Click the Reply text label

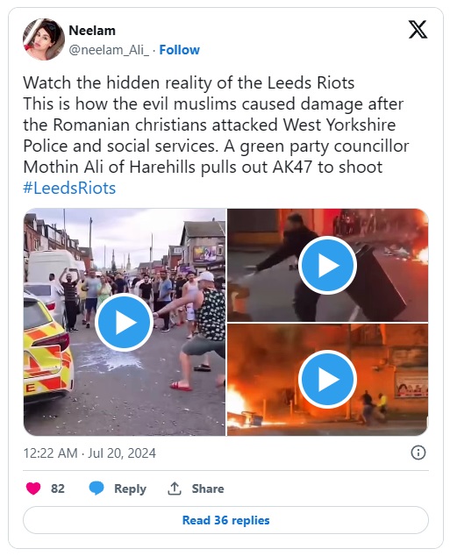130,488
